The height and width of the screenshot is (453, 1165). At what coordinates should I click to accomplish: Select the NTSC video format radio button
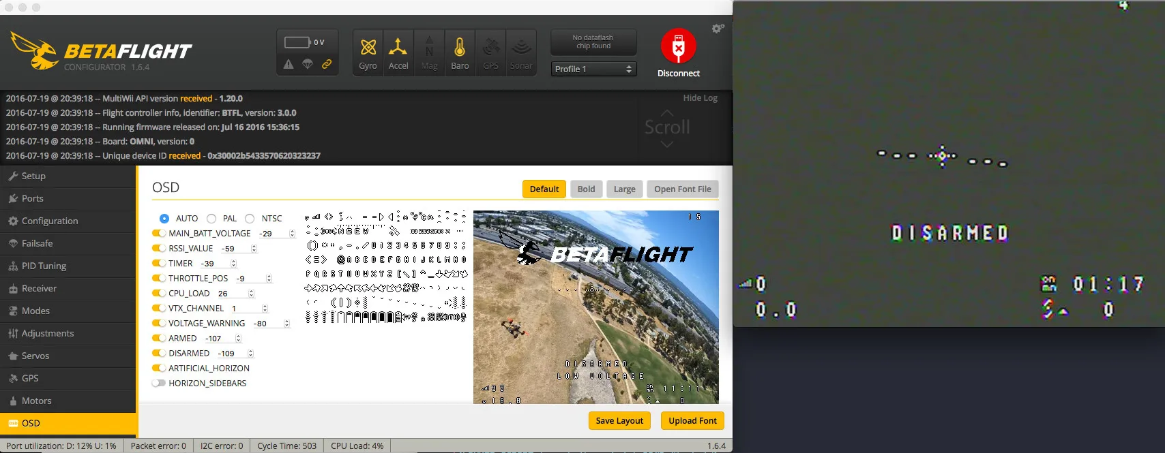[x=250, y=219]
